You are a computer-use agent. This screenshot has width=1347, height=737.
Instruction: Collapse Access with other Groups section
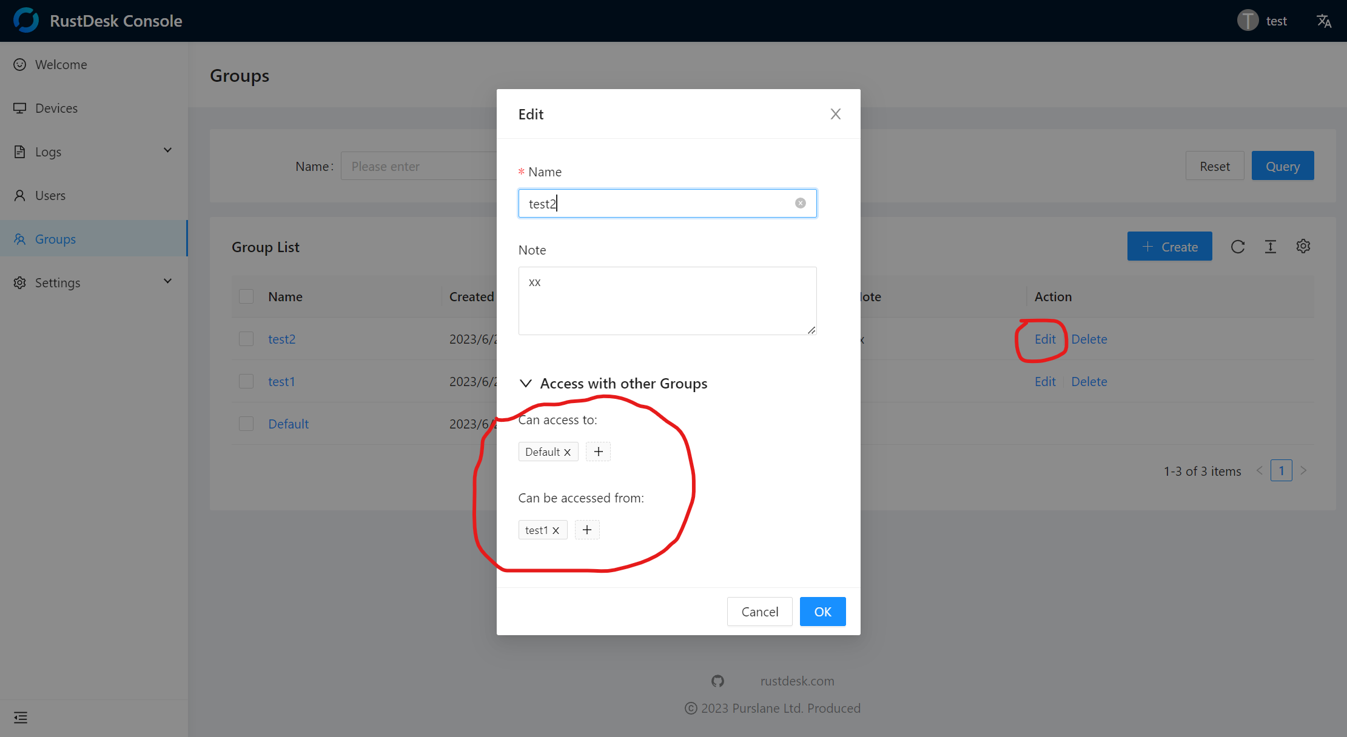526,384
